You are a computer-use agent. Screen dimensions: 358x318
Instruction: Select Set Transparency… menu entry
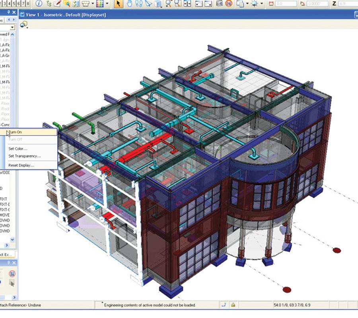[25, 156]
